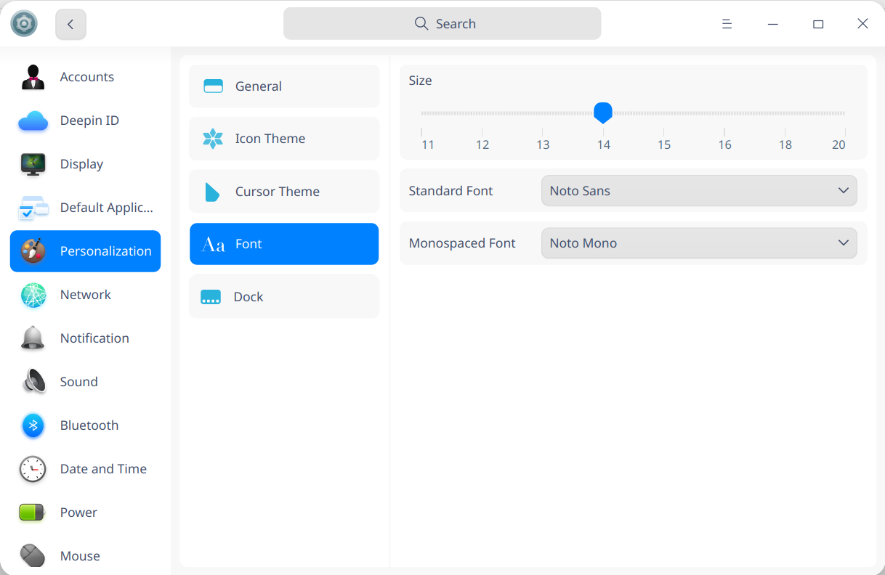Image resolution: width=885 pixels, height=575 pixels.
Task: Click the Default Applications icon
Action: click(33, 208)
